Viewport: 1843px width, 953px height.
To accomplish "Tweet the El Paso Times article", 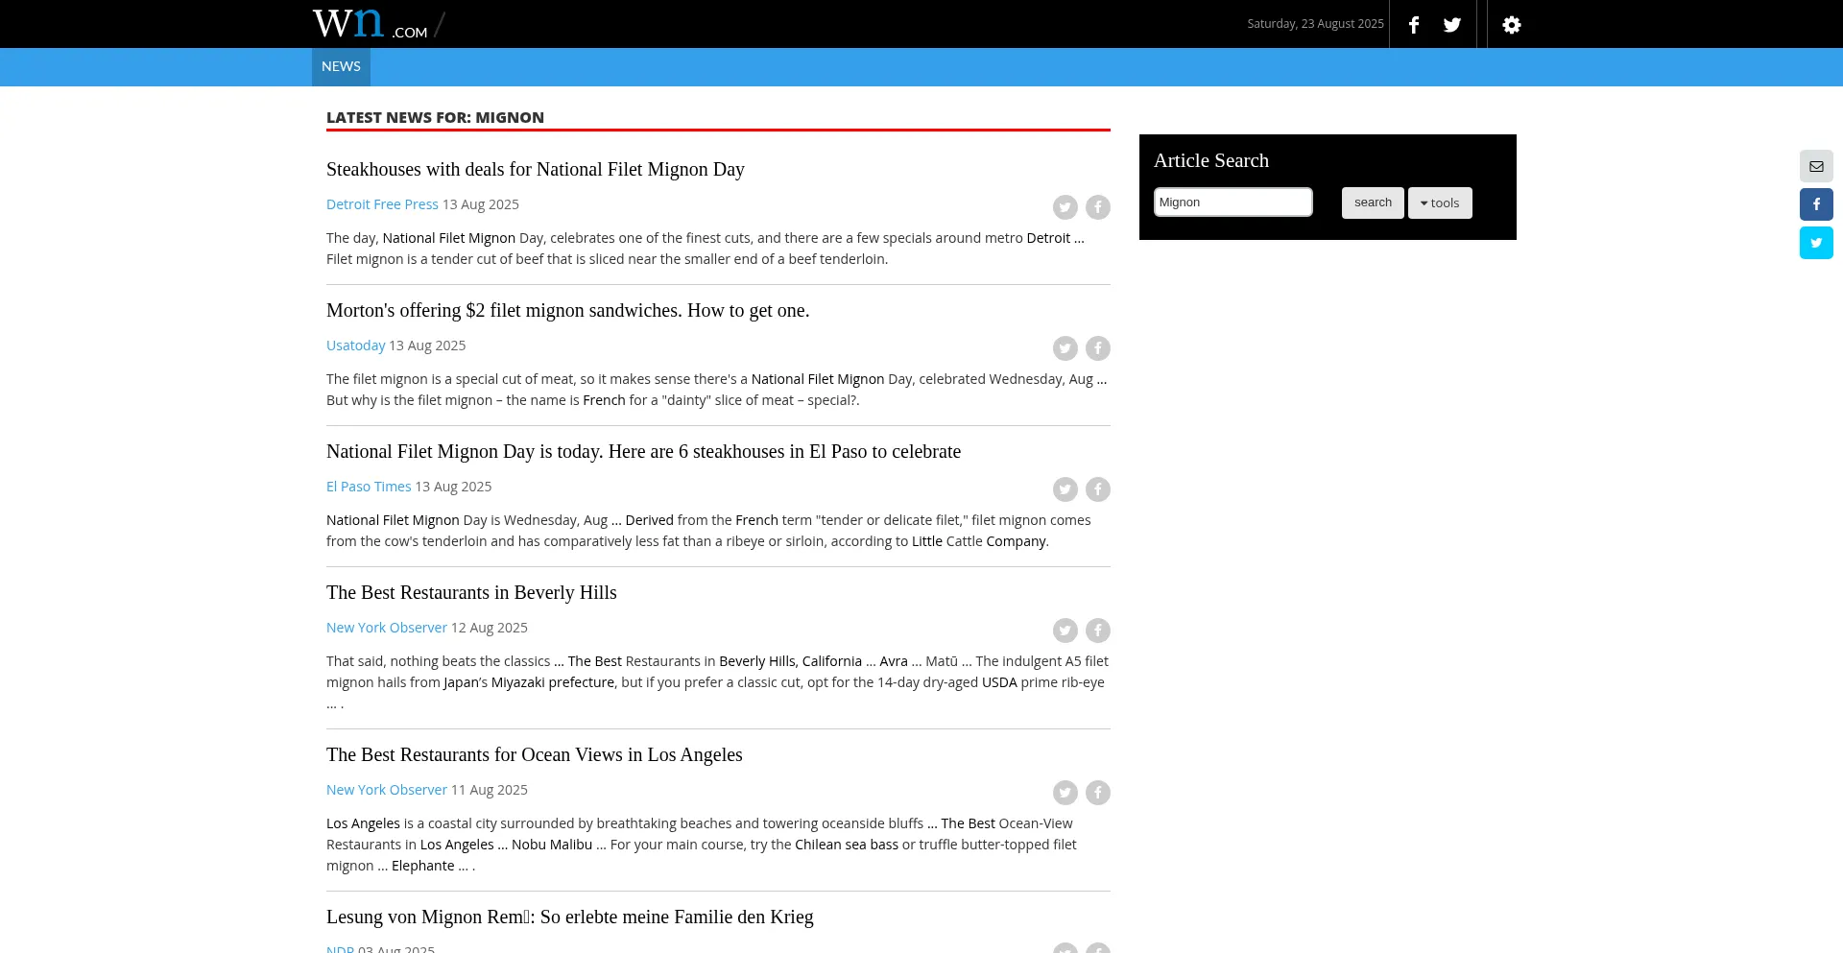I will 1065,489.
